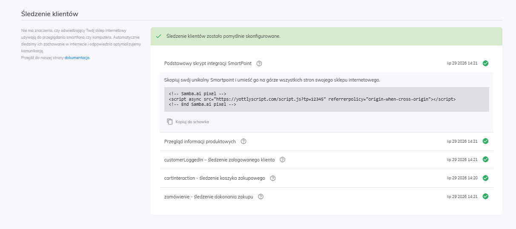Click green status check for customerLoggedIn

(x=485, y=159)
